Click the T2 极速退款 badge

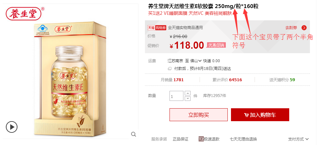[x=209, y=139]
